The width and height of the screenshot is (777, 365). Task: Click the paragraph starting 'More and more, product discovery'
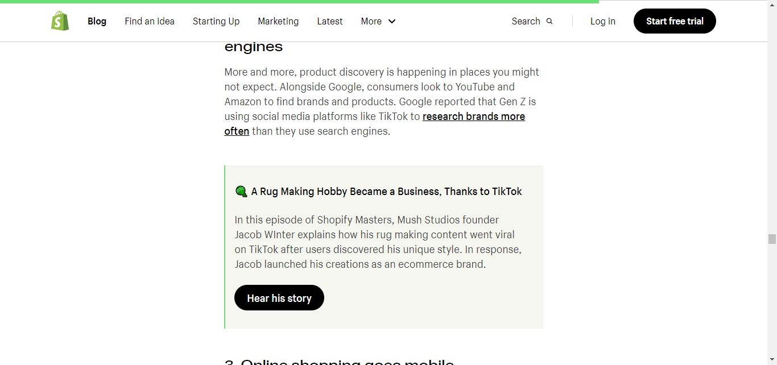pos(382,102)
